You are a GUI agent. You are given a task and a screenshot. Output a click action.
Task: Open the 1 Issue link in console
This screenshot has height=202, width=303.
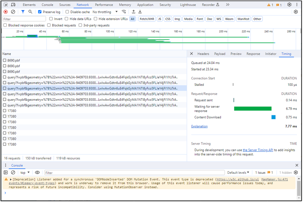[264, 172]
